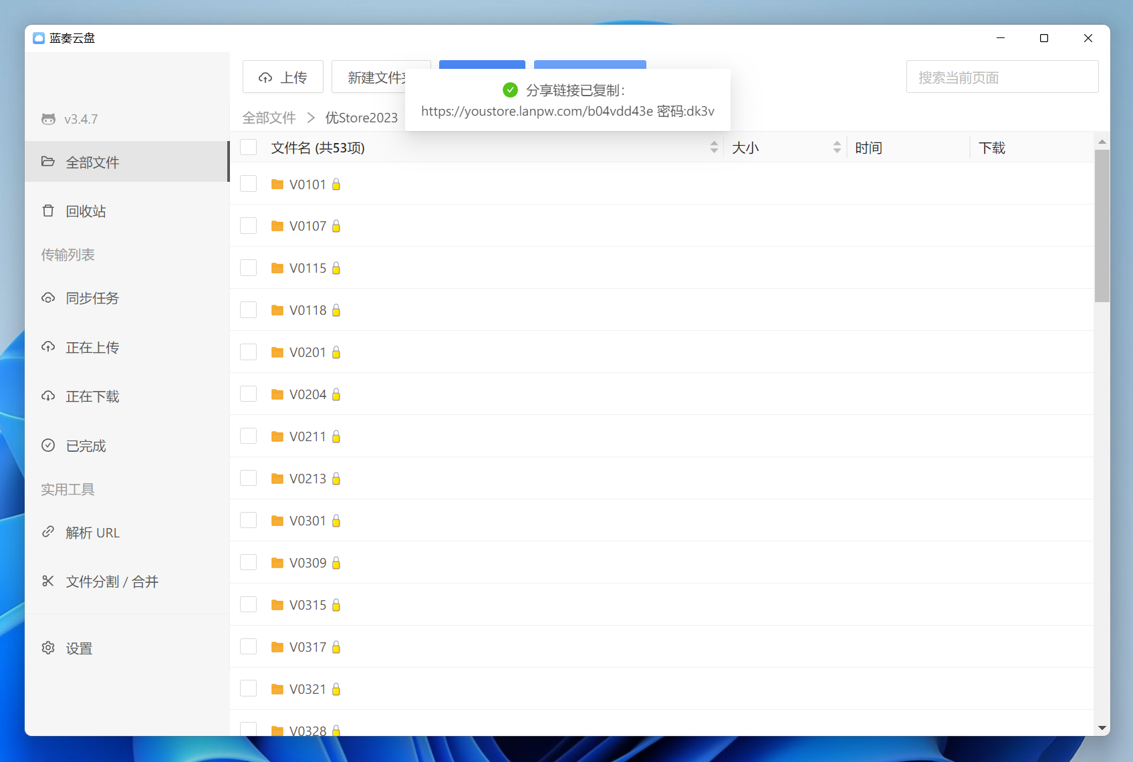
Task: Click the vertical scrollbar thumb
Action: point(1102,226)
